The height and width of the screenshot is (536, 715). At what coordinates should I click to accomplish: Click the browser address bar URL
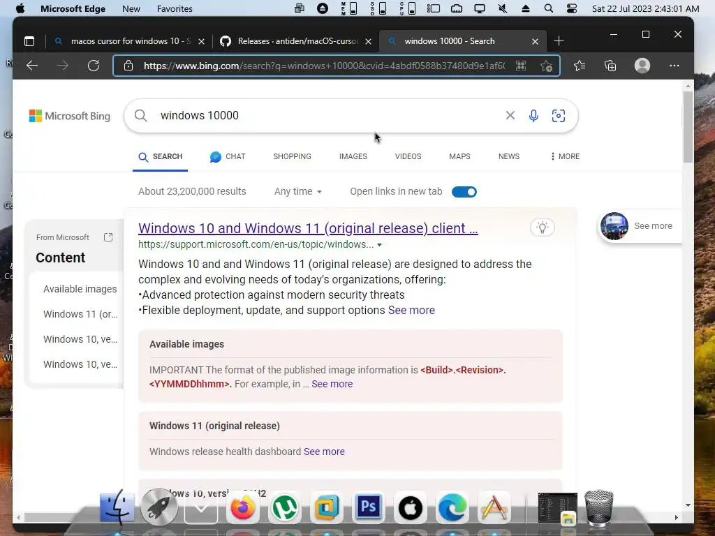324,66
